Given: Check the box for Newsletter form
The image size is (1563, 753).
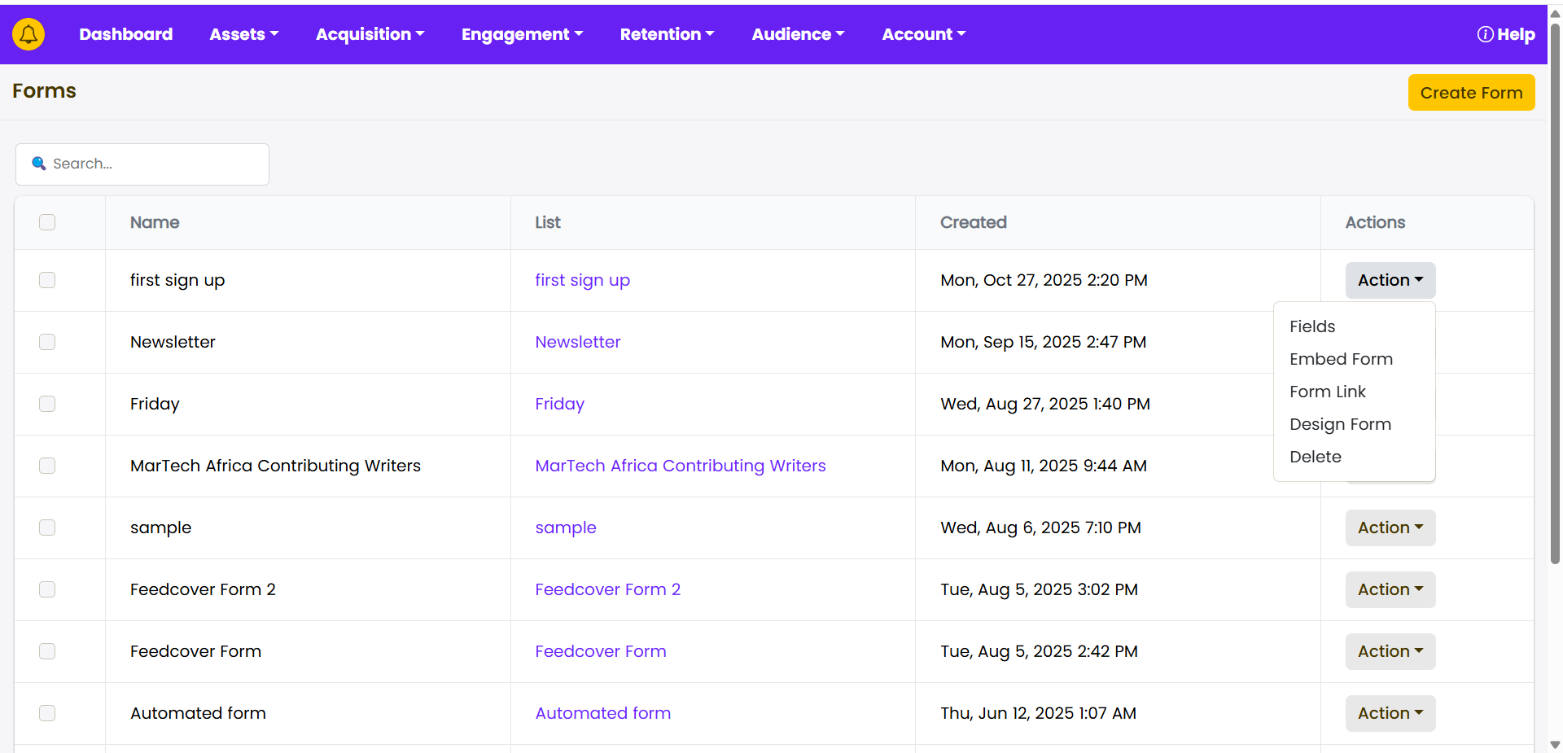Looking at the screenshot, I should point(47,342).
